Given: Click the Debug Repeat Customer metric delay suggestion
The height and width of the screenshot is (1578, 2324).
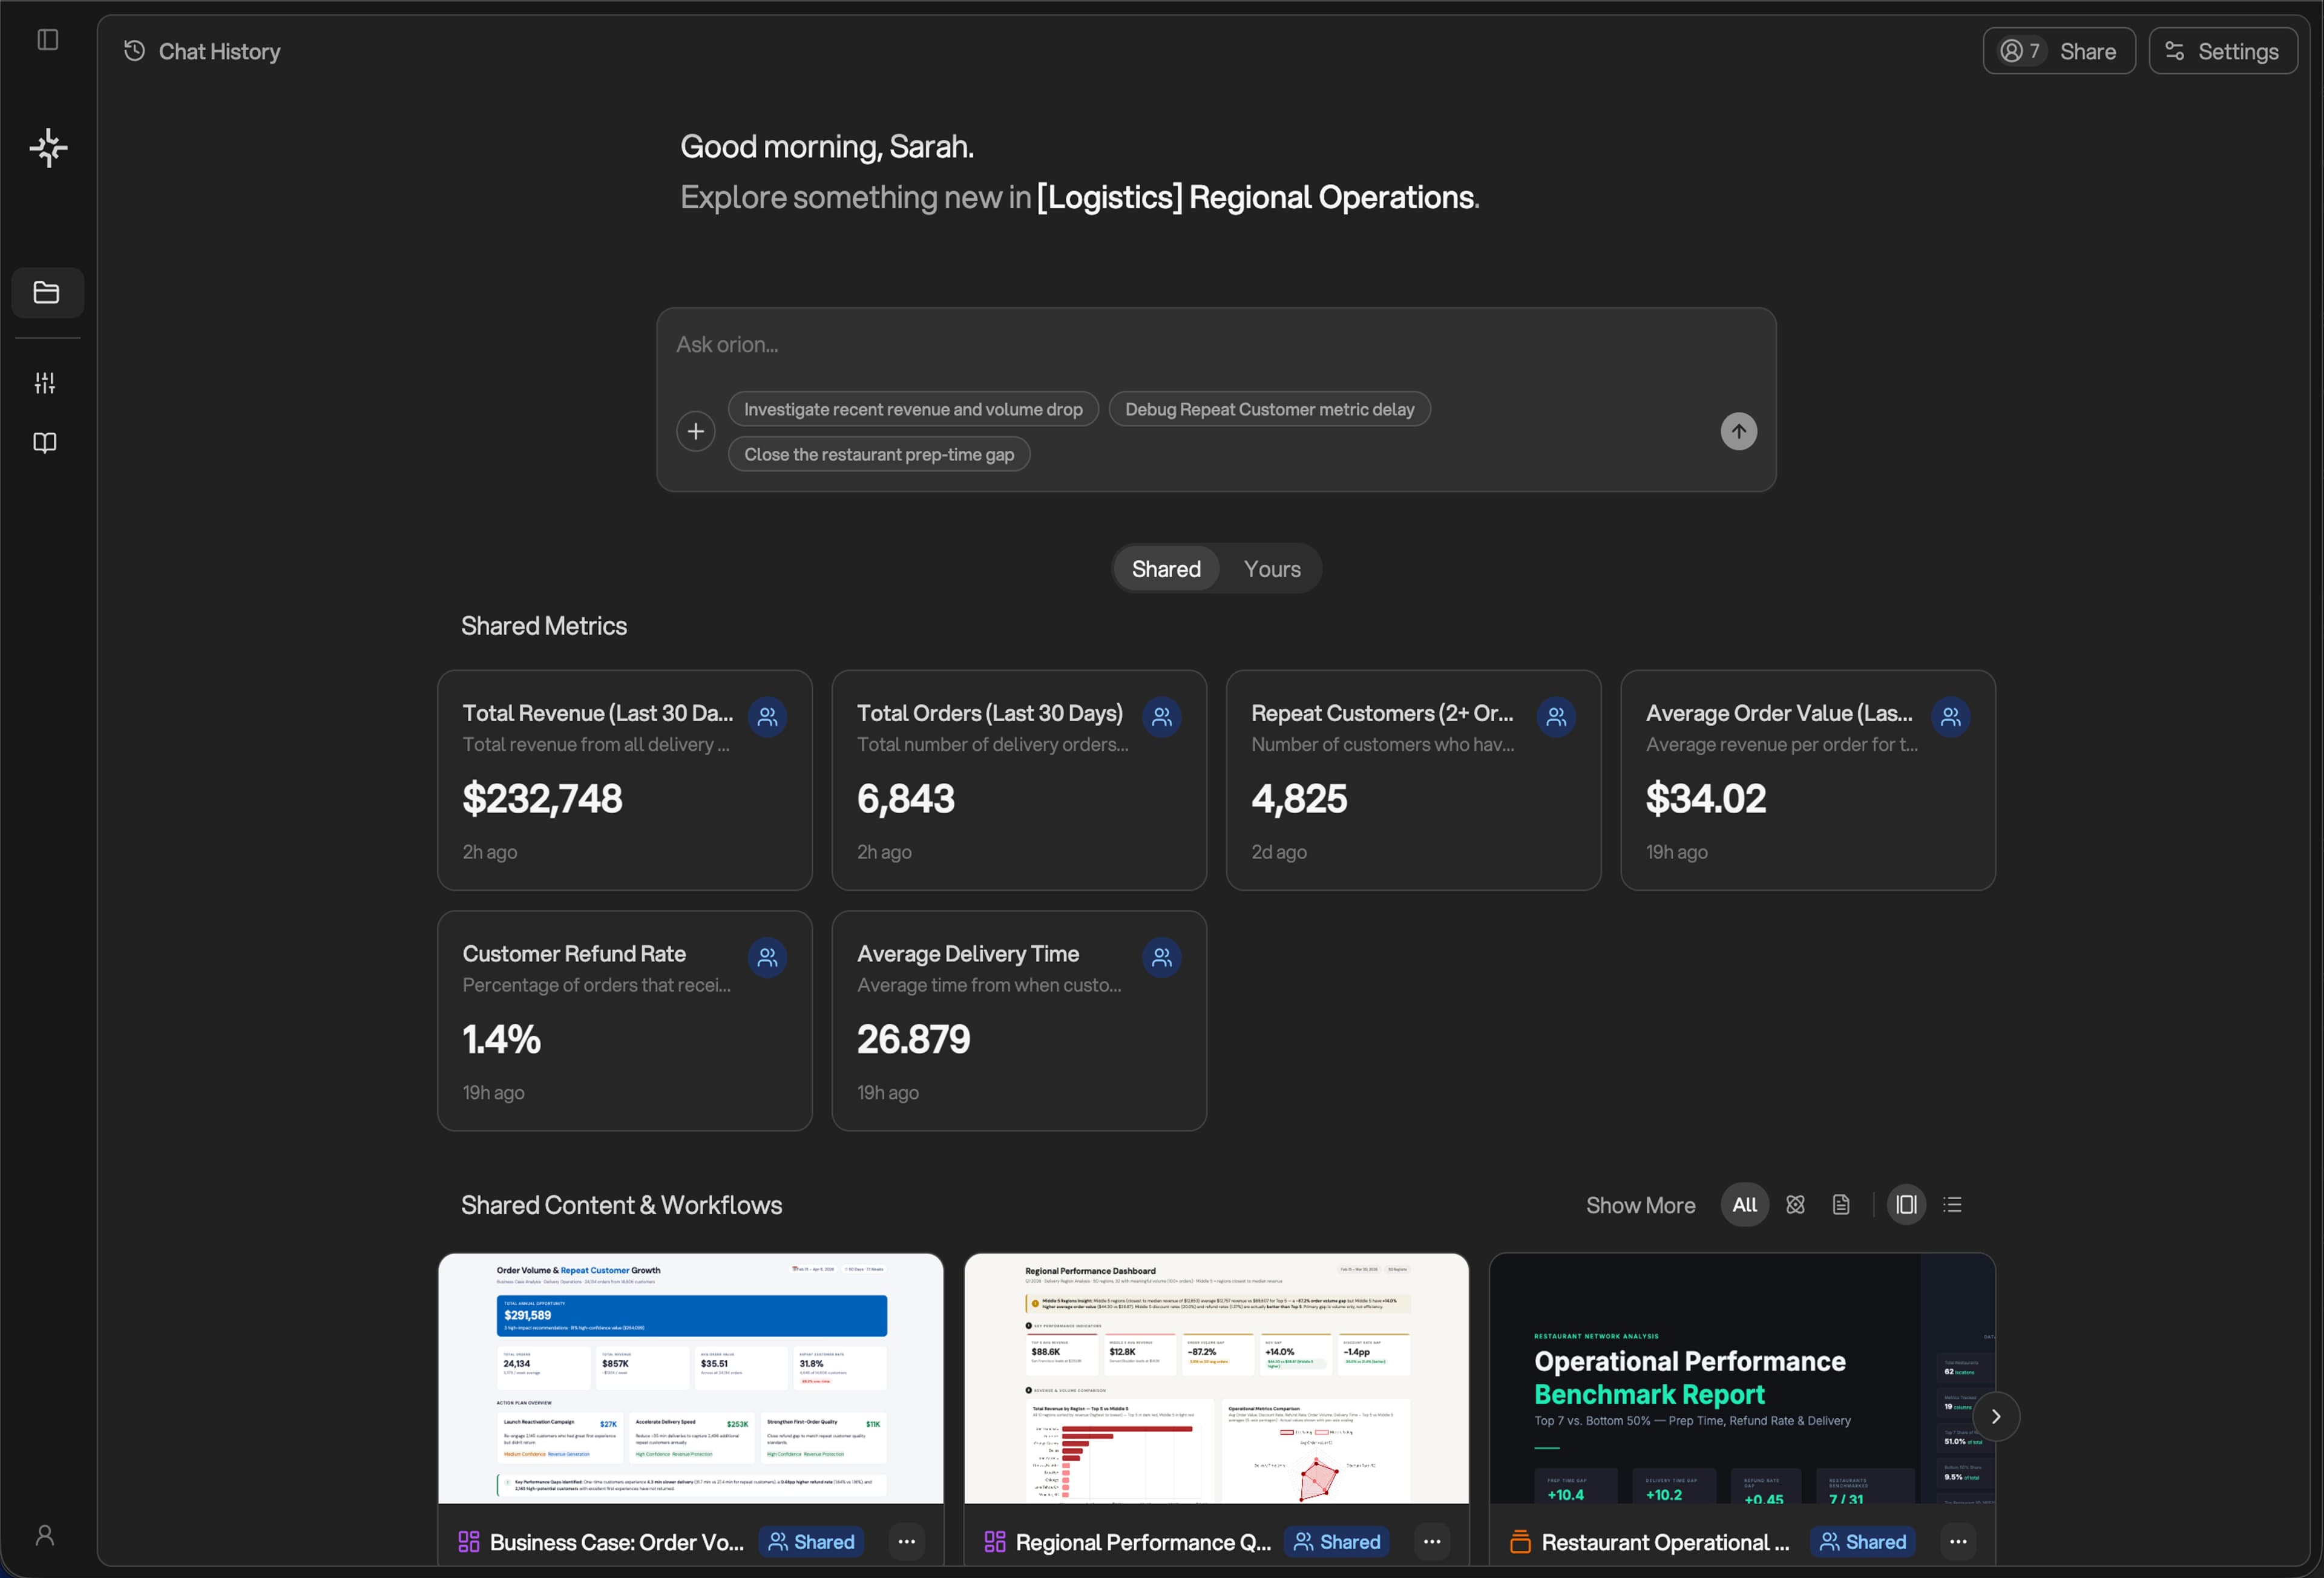Looking at the screenshot, I should coord(1269,408).
